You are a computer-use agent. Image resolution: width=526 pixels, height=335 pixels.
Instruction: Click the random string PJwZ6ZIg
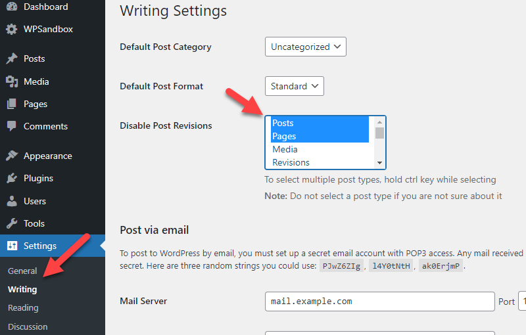tap(341, 266)
